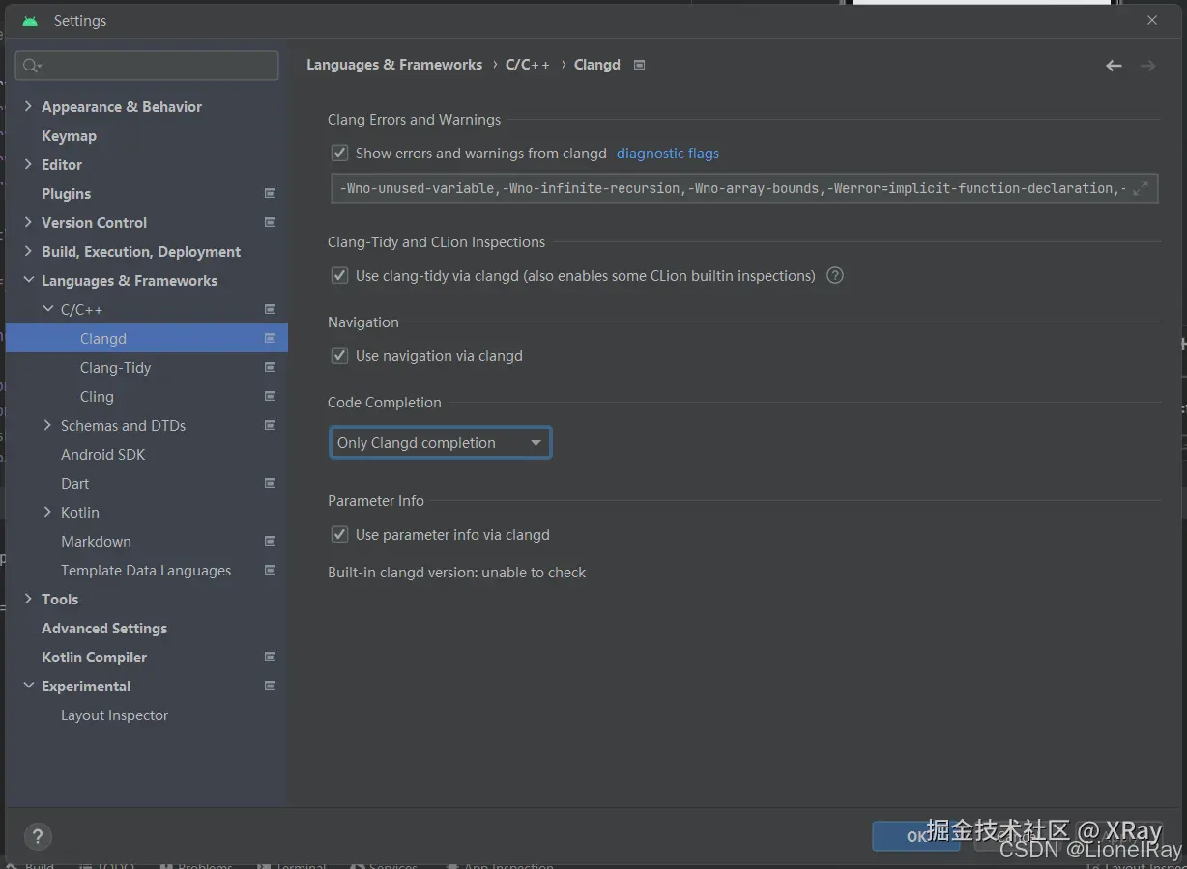1187x869 pixels.
Task: Open the diagnostic flags link
Action: pyautogui.click(x=668, y=153)
